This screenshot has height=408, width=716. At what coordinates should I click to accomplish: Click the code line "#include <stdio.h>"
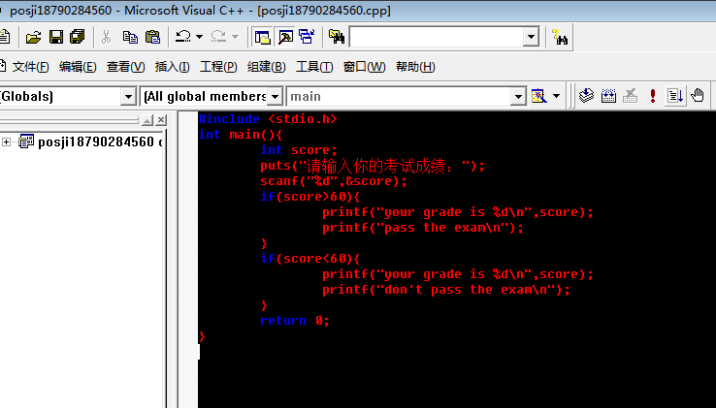point(268,119)
